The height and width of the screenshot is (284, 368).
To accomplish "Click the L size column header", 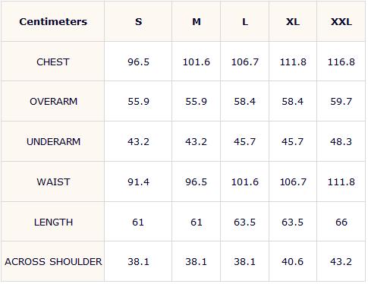I will 245,22.
